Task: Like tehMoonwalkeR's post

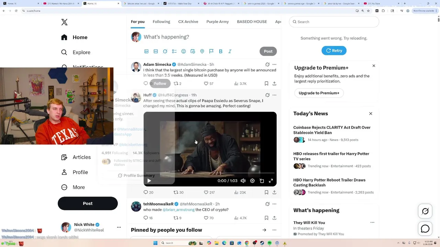Action: pyautogui.click(x=209, y=218)
